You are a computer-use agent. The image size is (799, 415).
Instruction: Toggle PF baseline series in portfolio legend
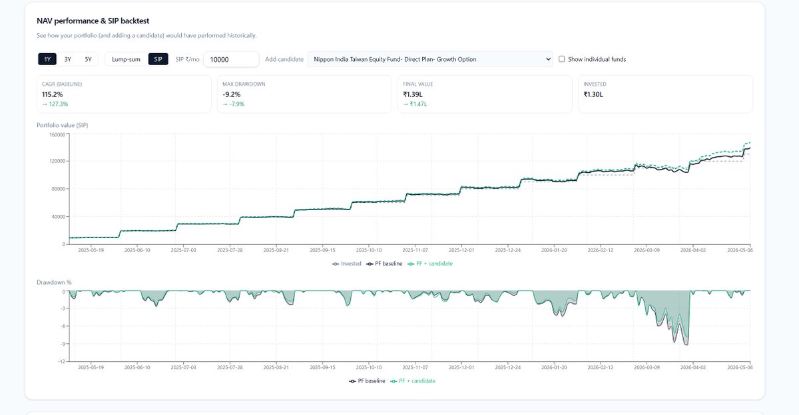[x=384, y=263]
